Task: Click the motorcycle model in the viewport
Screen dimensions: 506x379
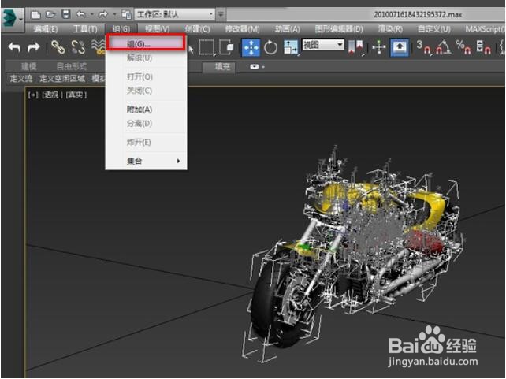Action: (355, 255)
